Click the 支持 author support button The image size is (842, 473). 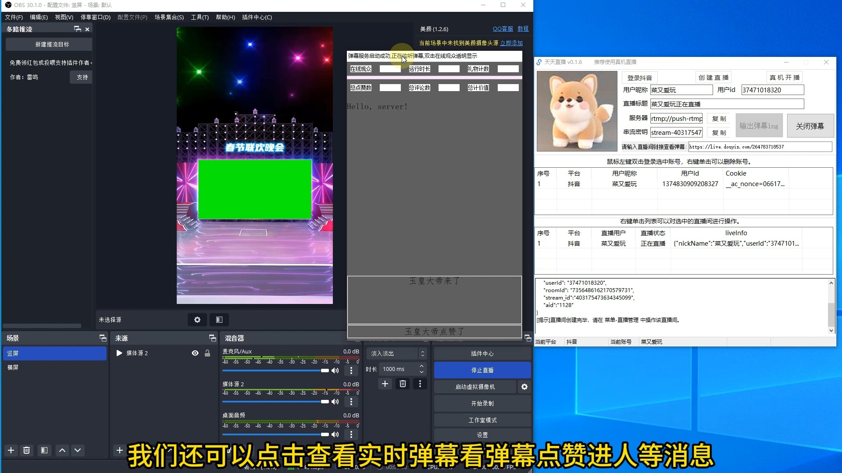[82, 77]
